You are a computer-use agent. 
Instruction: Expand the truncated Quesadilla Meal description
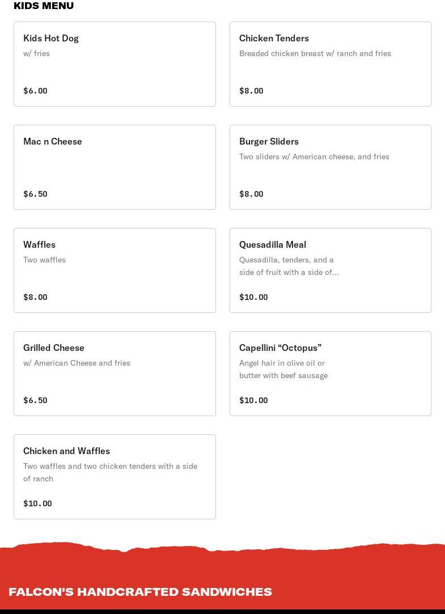click(x=289, y=272)
